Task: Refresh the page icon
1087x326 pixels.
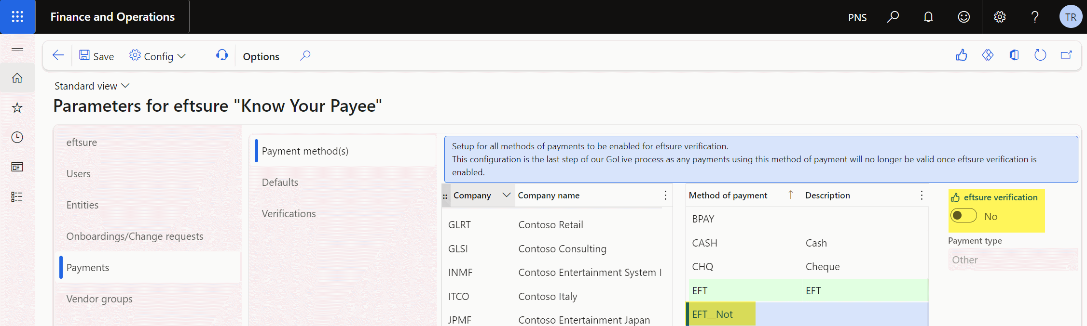Action: [1040, 55]
